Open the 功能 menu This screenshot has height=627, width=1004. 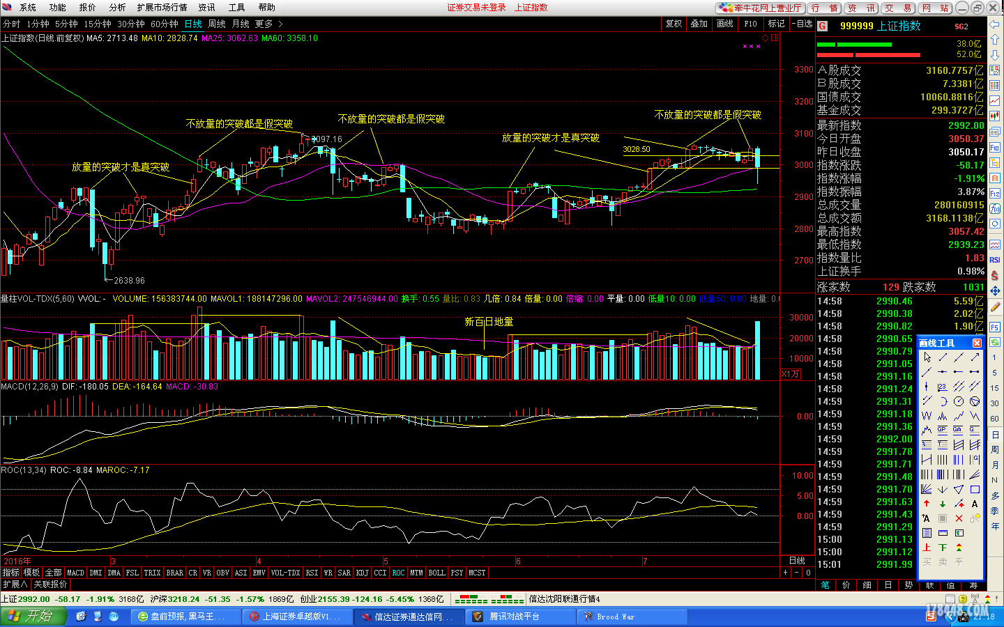coord(58,8)
